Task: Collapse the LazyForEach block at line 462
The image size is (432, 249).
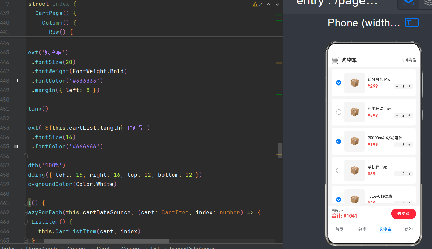Action: pos(26,212)
